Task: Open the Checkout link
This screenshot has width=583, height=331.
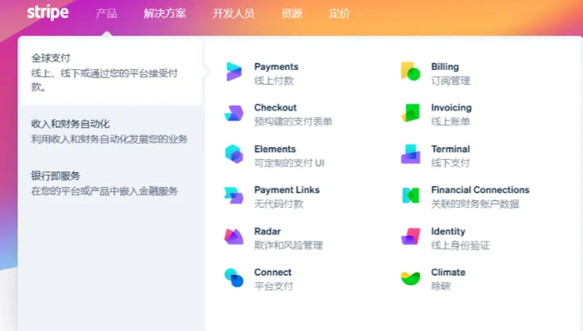Action: (276, 107)
